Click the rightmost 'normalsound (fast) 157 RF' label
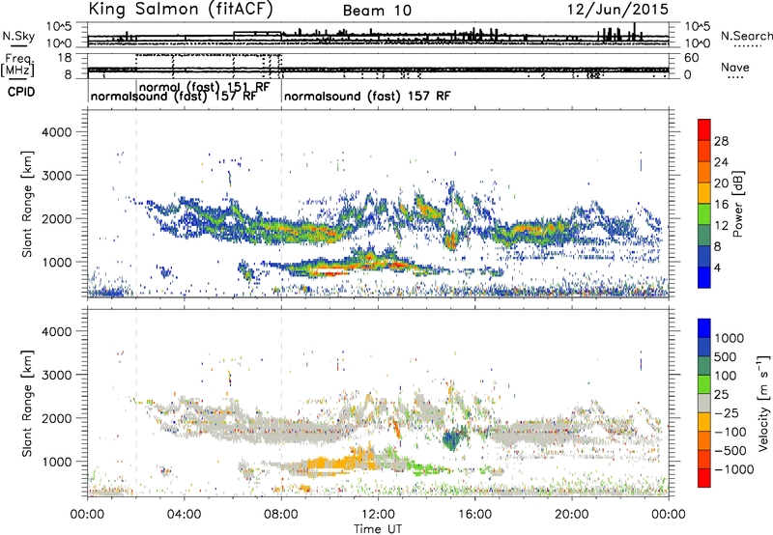This screenshot has width=773, height=535. click(x=367, y=96)
